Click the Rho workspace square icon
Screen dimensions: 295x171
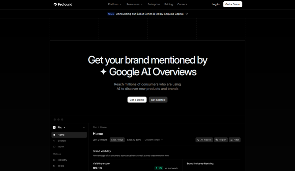pyautogui.click(x=54, y=127)
